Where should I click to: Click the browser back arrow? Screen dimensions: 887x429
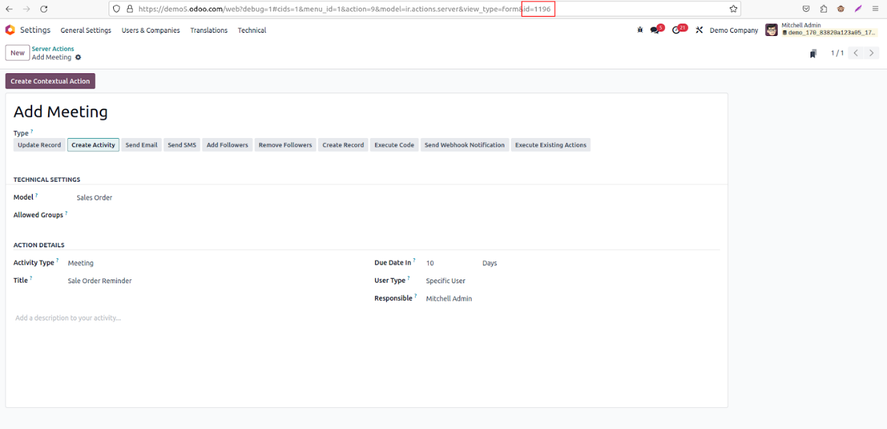tap(9, 9)
